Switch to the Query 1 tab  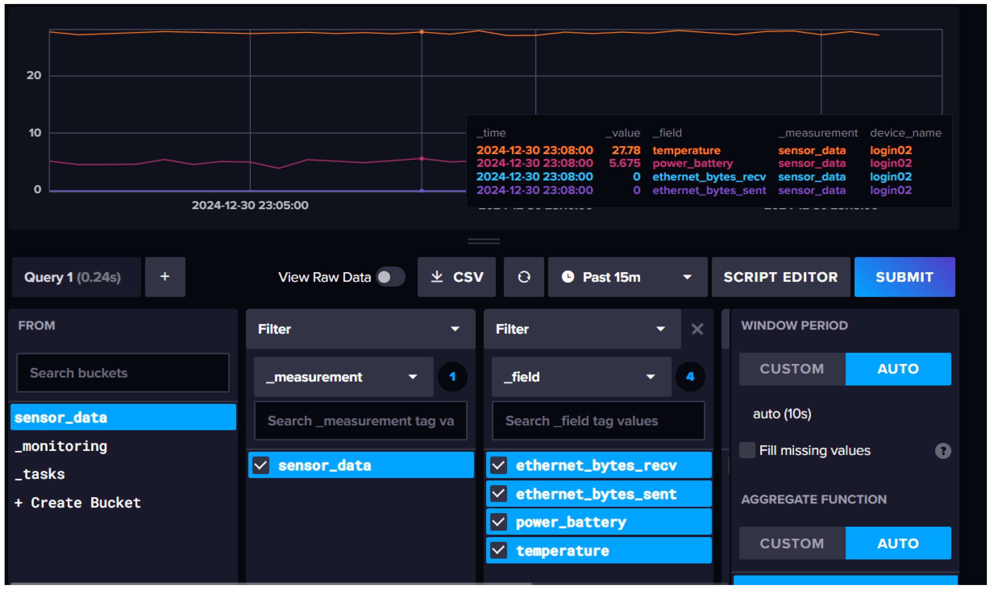pyautogui.click(x=76, y=277)
